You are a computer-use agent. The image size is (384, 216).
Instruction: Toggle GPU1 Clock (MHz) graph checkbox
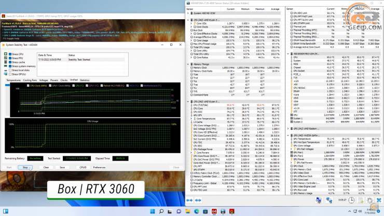pos(50,86)
